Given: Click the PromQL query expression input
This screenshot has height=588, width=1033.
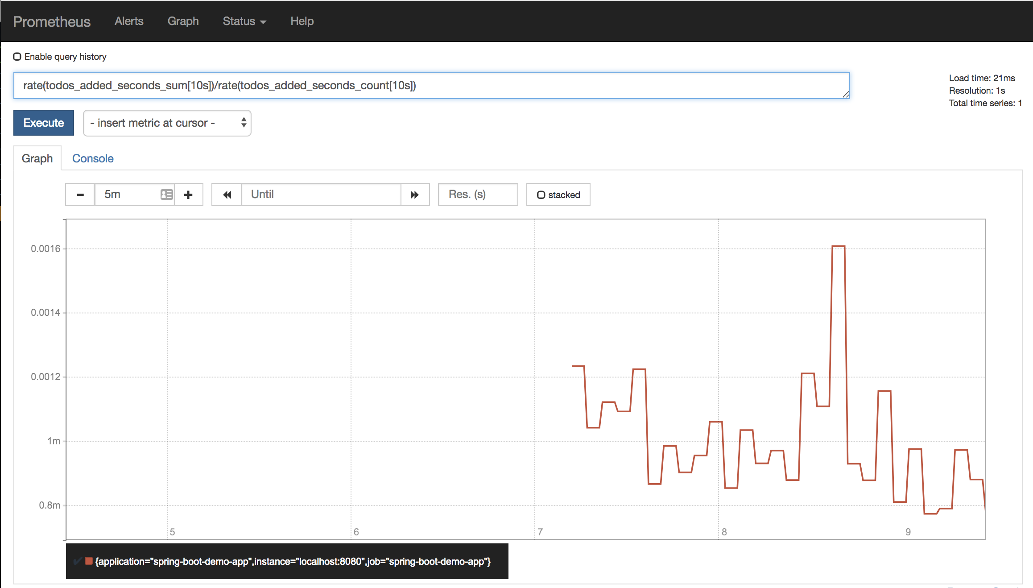Looking at the screenshot, I should click(x=431, y=85).
